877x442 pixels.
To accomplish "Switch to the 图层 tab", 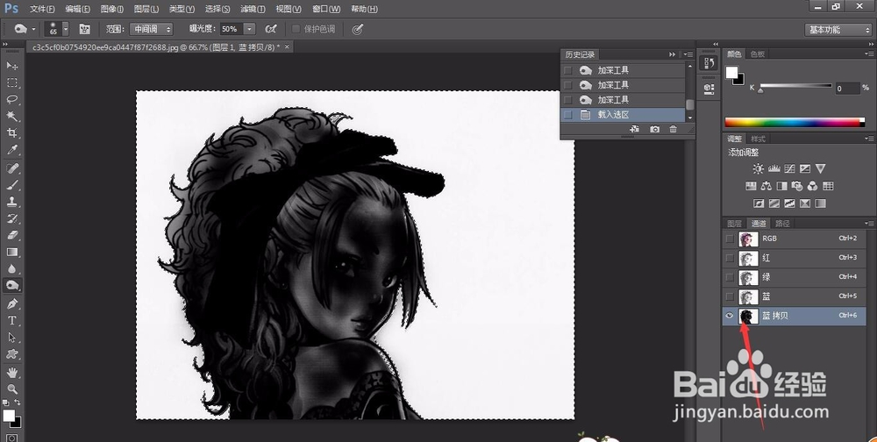I will (734, 224).
